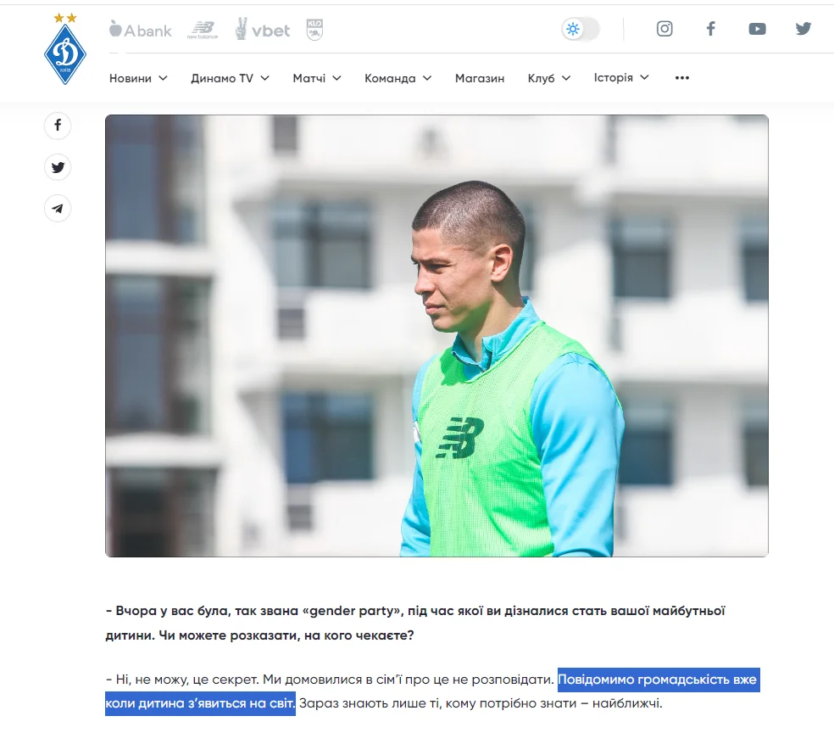Image resolution: width=834 pixels, height=733 pixels.
Task: Open the Instagram icon in header
Action: [664, 29]
